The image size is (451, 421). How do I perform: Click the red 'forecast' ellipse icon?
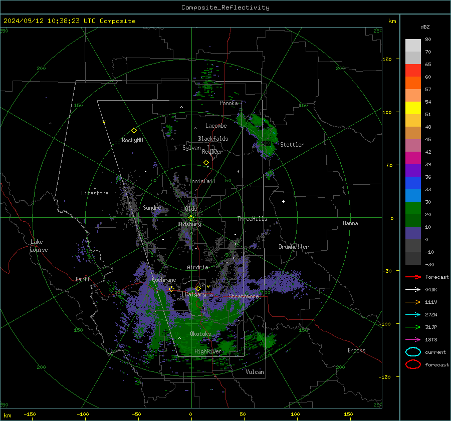[x=413, y=364]
